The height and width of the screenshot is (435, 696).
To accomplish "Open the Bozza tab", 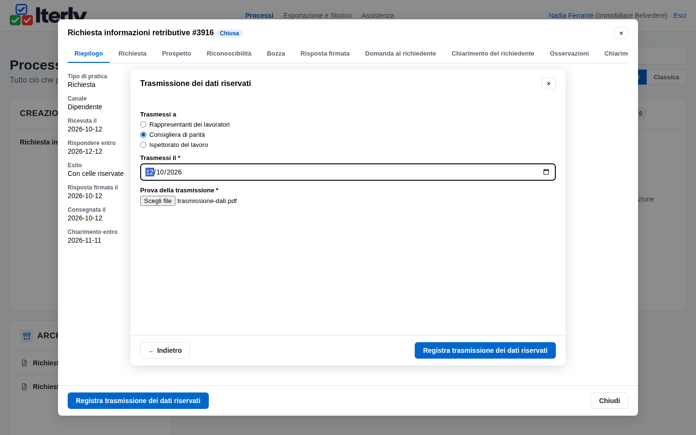I will [276, 54].
